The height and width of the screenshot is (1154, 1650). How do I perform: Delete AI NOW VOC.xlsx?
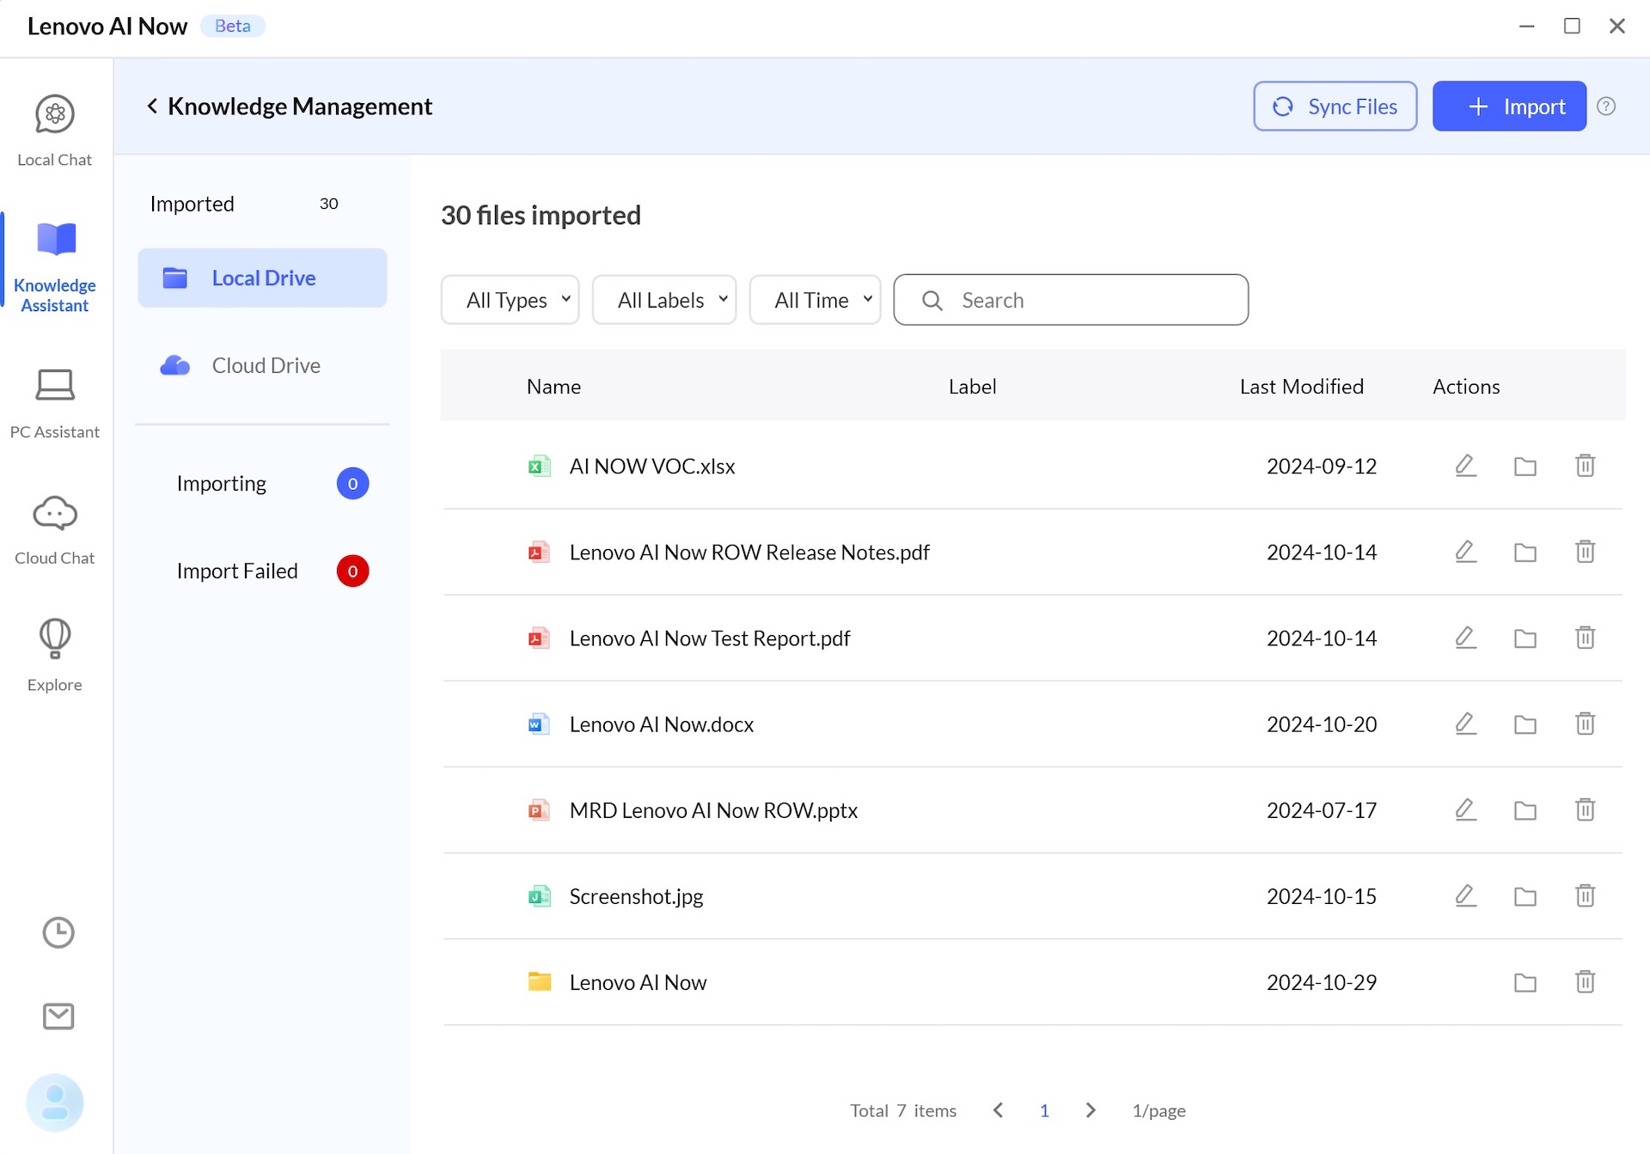(1586, 465)
